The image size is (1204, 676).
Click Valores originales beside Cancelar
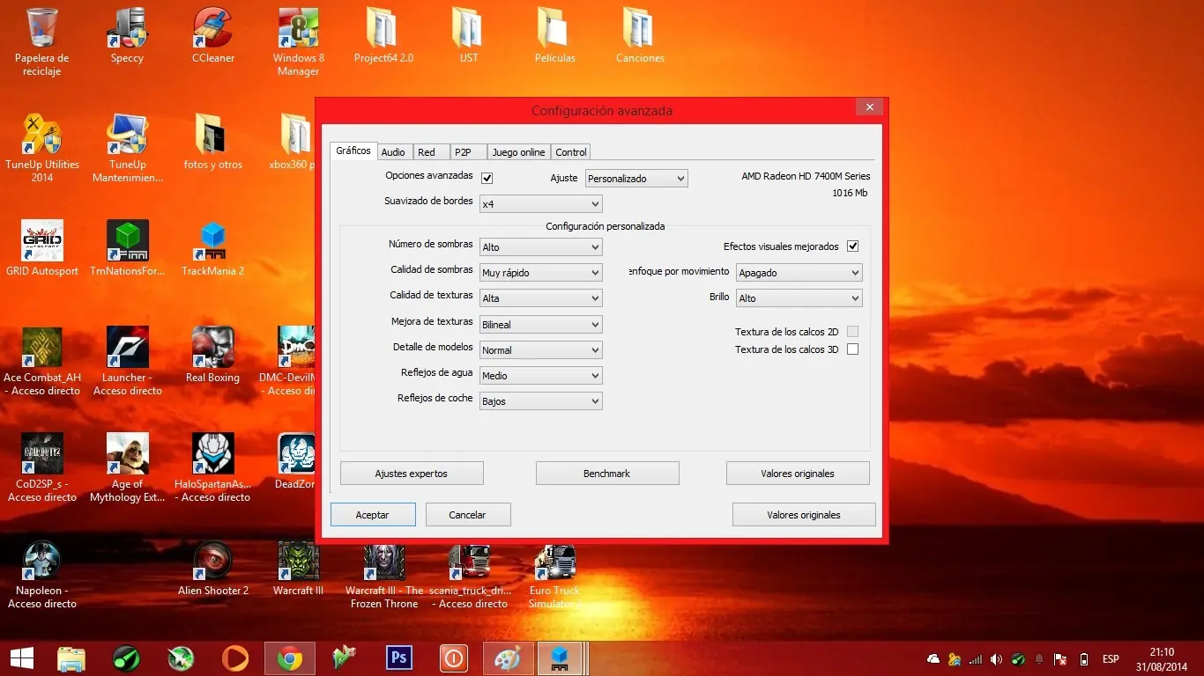click(804, 515)
